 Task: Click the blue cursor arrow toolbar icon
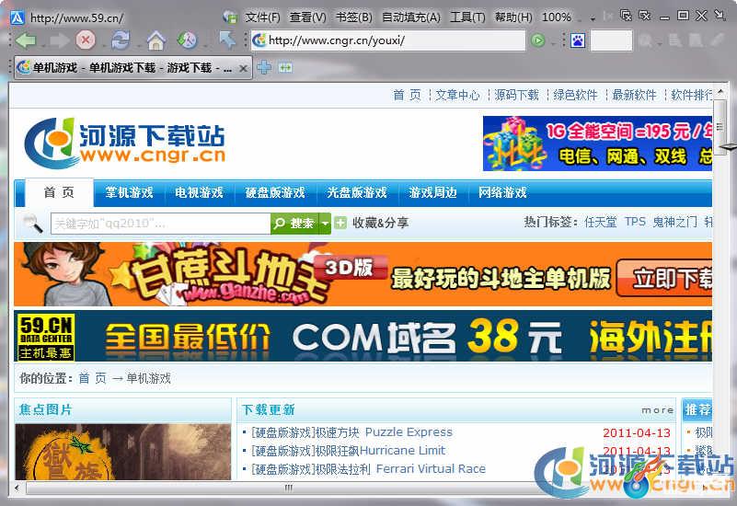point(227,40)
